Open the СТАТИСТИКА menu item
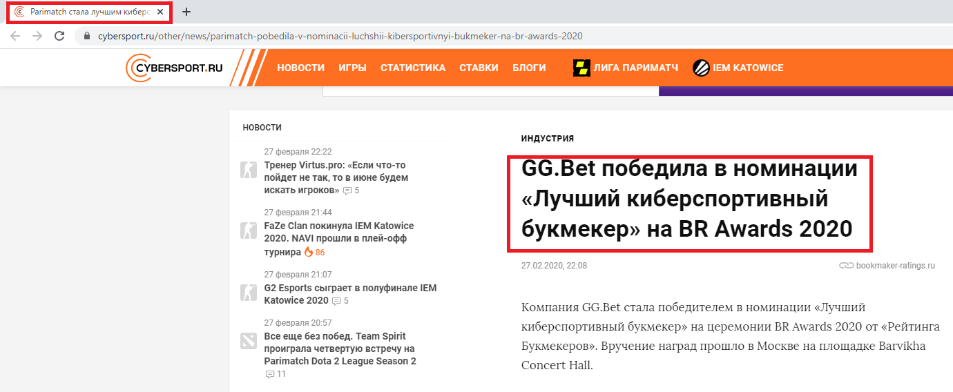This screenshot has height=392, width=953. pos(413,68)
